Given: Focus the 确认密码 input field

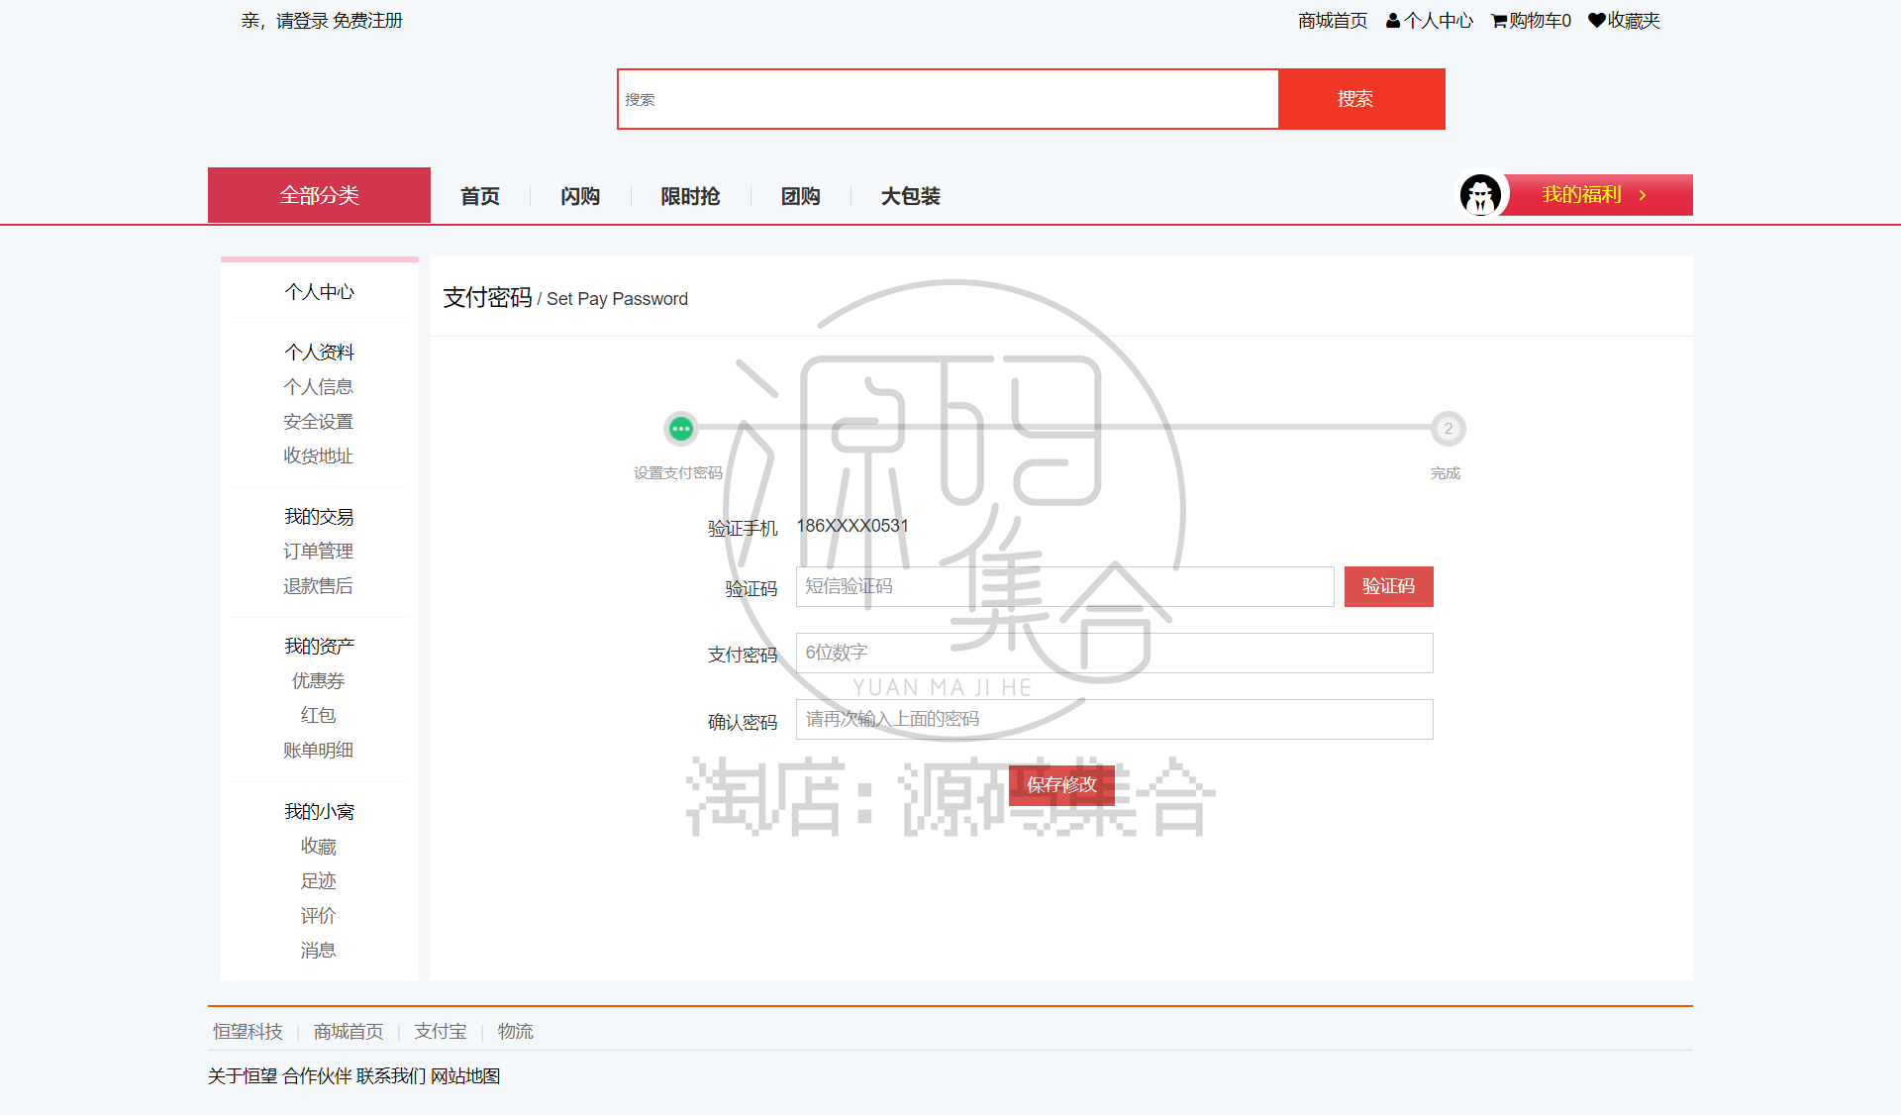Looking at the screenshot, I should (1115, 720).
